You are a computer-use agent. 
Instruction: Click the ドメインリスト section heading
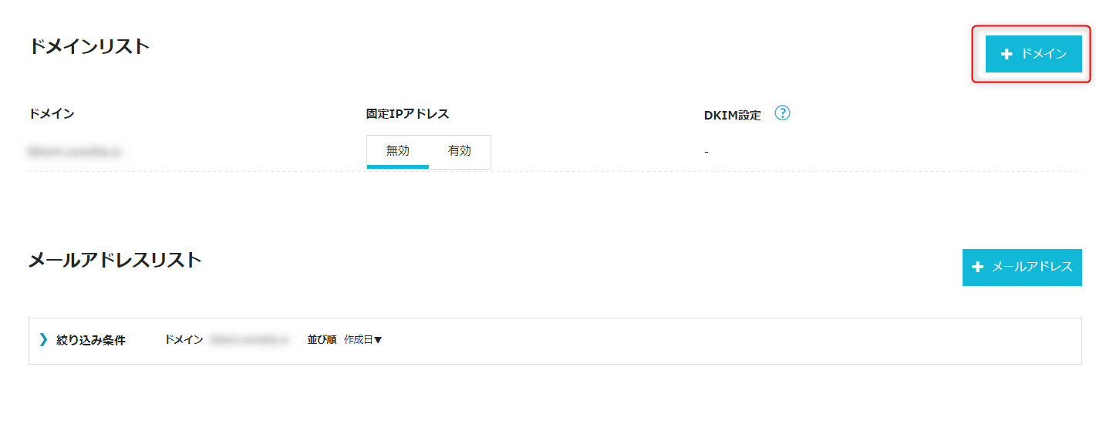coord(89,46)
